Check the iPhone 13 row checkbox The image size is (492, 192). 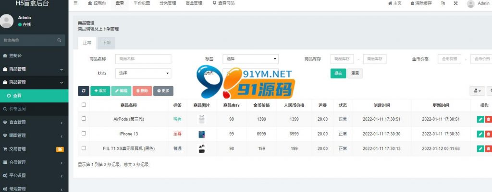click(x=84, y=133)
